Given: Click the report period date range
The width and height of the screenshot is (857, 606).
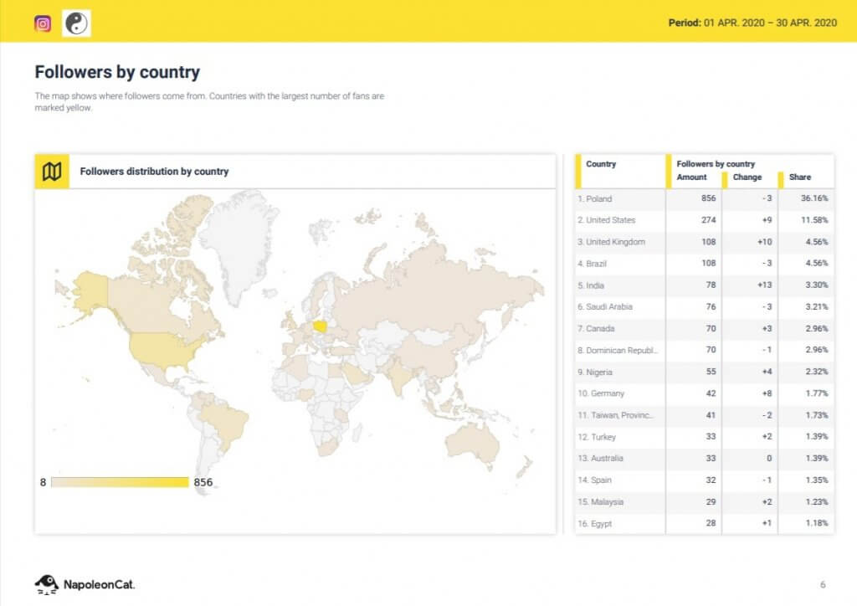Looking at the screenshot, I should point(752,23).
